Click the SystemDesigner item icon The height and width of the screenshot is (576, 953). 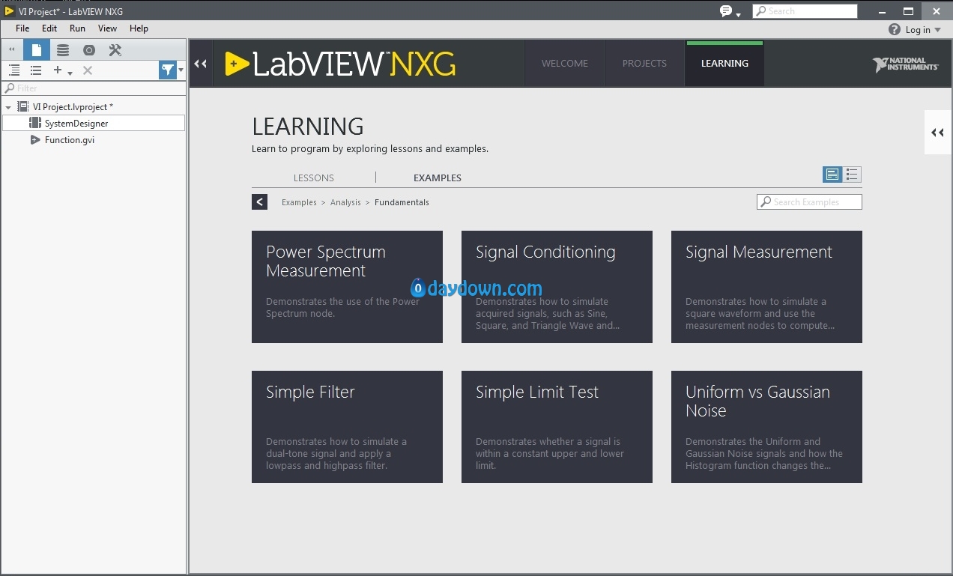tap(35, 123)
